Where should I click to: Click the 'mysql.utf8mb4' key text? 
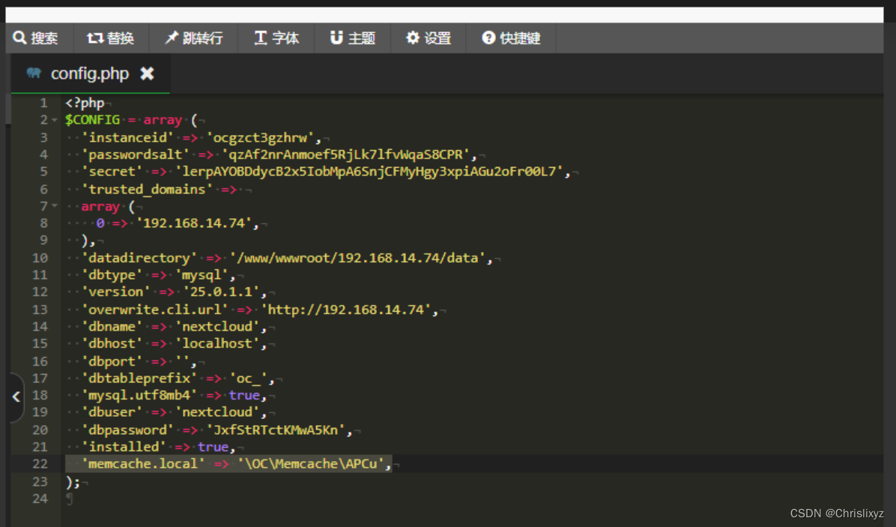pyautogui.click(x=139, y=395)
